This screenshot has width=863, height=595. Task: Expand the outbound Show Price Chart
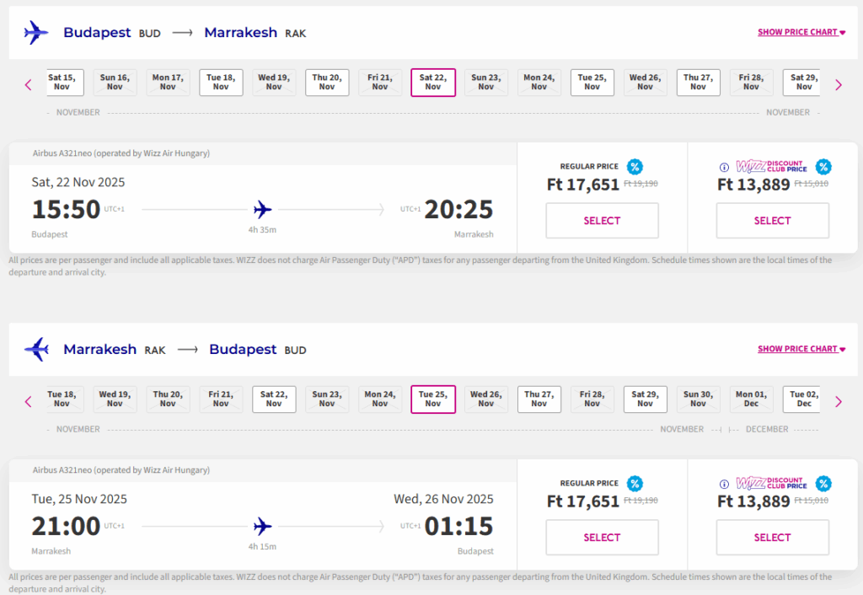click(x=801, y=33)
